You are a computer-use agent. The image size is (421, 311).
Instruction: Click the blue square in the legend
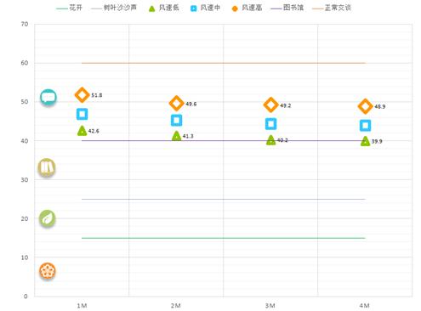coord(194,8)
